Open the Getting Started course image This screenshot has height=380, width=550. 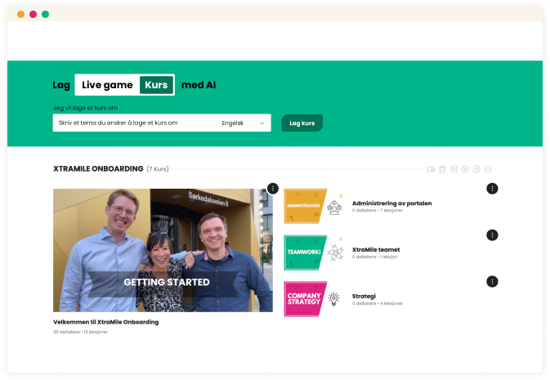click(163, 250)
